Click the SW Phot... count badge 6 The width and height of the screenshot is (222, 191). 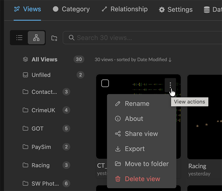tap(66, 184)
